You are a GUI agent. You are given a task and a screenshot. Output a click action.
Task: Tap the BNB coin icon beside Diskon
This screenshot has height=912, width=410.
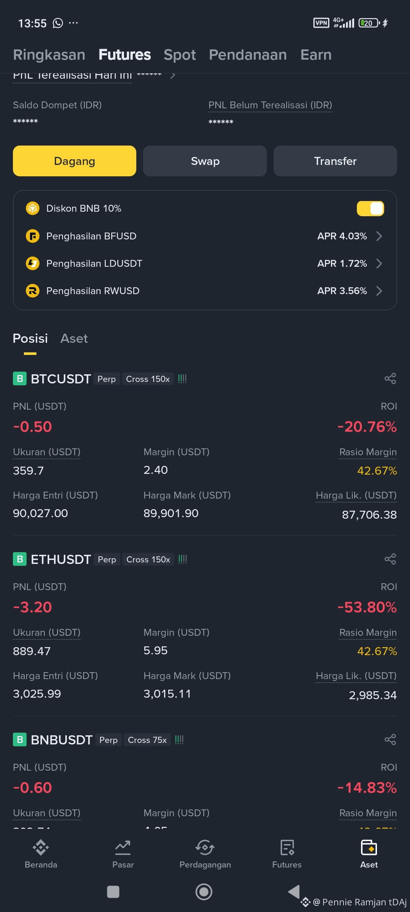pyautogui.click(x=33, y=208)
